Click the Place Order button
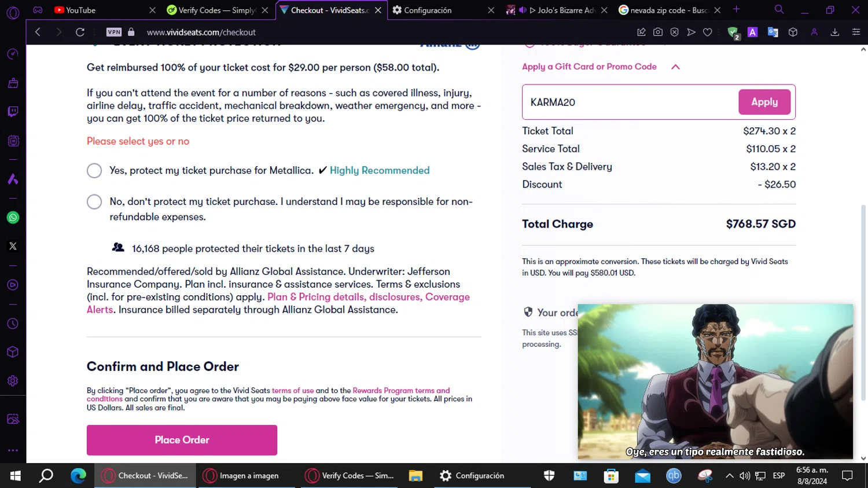This screenshot has width=868, height=488. pyautogui.click(x=182, y=440)
